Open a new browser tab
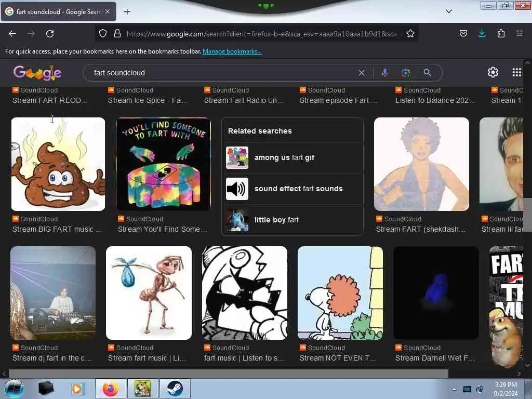 [x=127, y=12]
